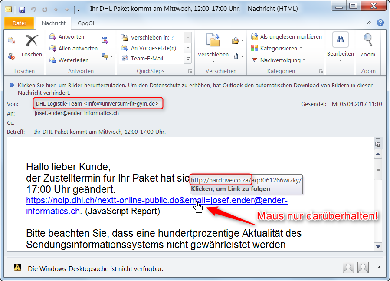Screen dimensions: 390x281
Task: Click the undo arrow in quick access toolbar
Action: pos(33,9)
